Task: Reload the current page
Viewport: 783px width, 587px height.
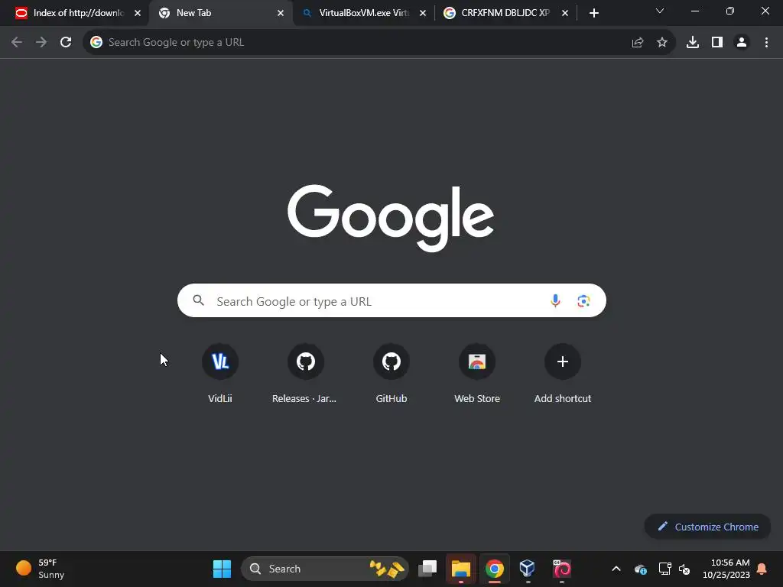Action: pyautogui.click(x=66, y=43)
